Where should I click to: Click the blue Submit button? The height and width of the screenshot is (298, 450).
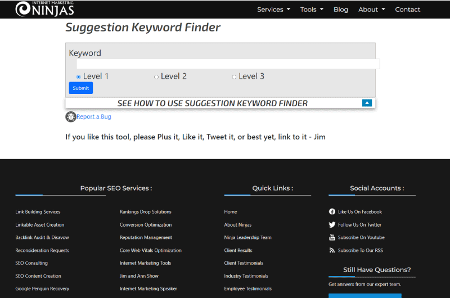(x=80, y=88)
